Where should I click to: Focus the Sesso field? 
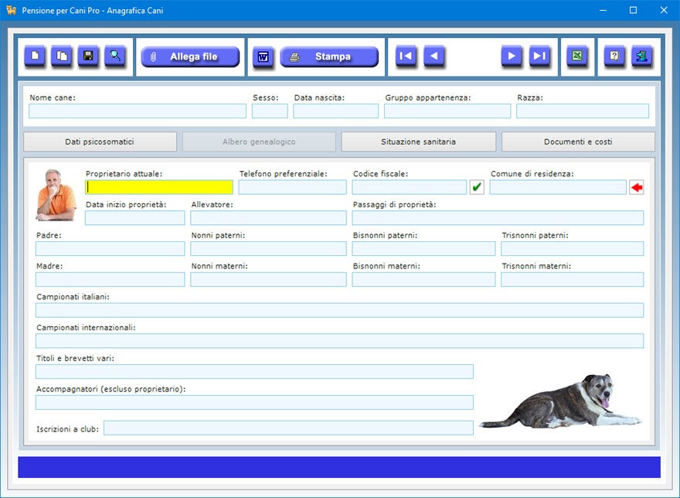270,111
